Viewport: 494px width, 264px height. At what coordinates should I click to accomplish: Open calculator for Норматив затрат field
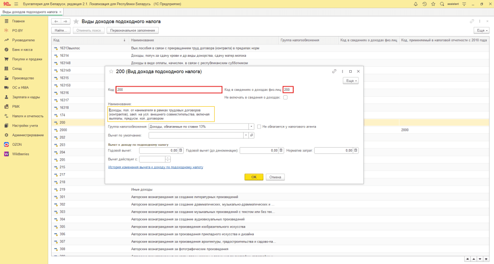(356, 151)
